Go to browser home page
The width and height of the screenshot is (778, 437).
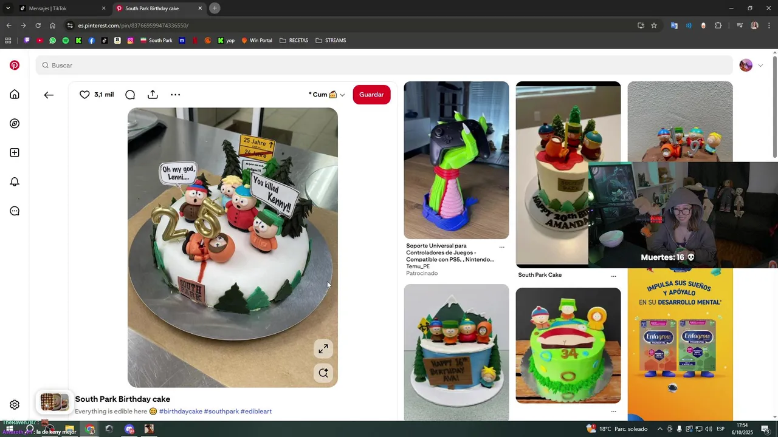52,25
